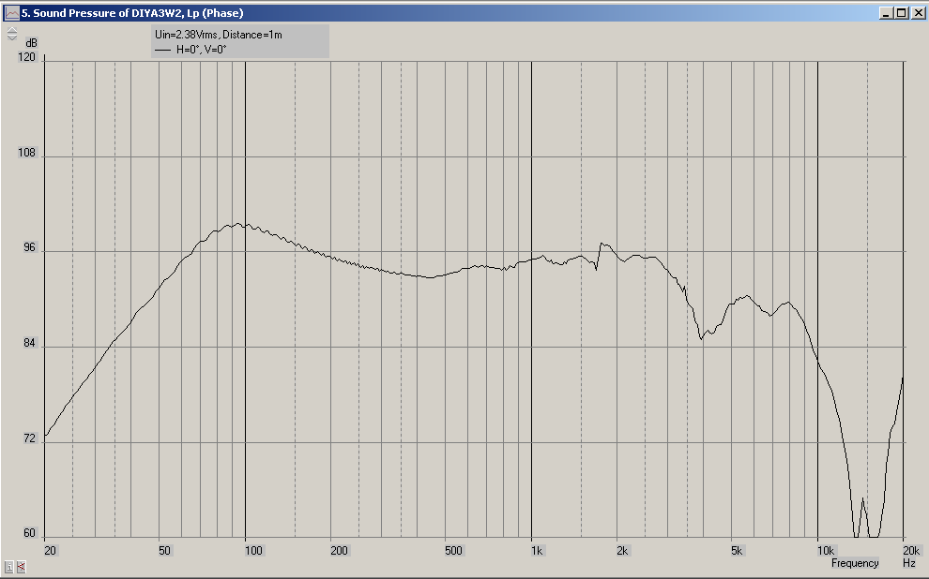Click the '200' frequency axis label
This screenshot has width=929, height=579.
click(x=339, y=551)
